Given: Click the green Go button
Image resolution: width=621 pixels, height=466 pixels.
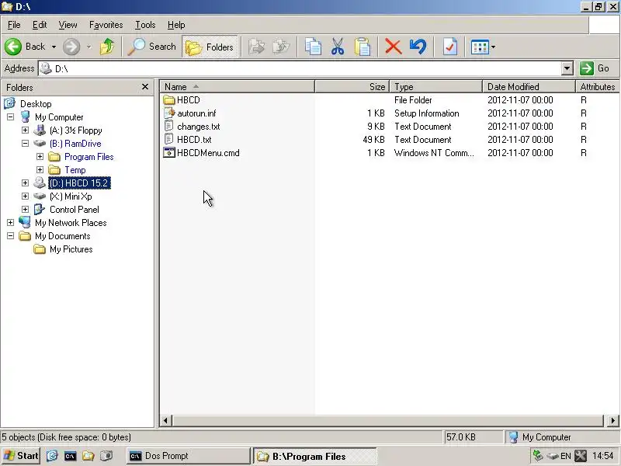Looking at the screenshot, I should pos(595,68).
